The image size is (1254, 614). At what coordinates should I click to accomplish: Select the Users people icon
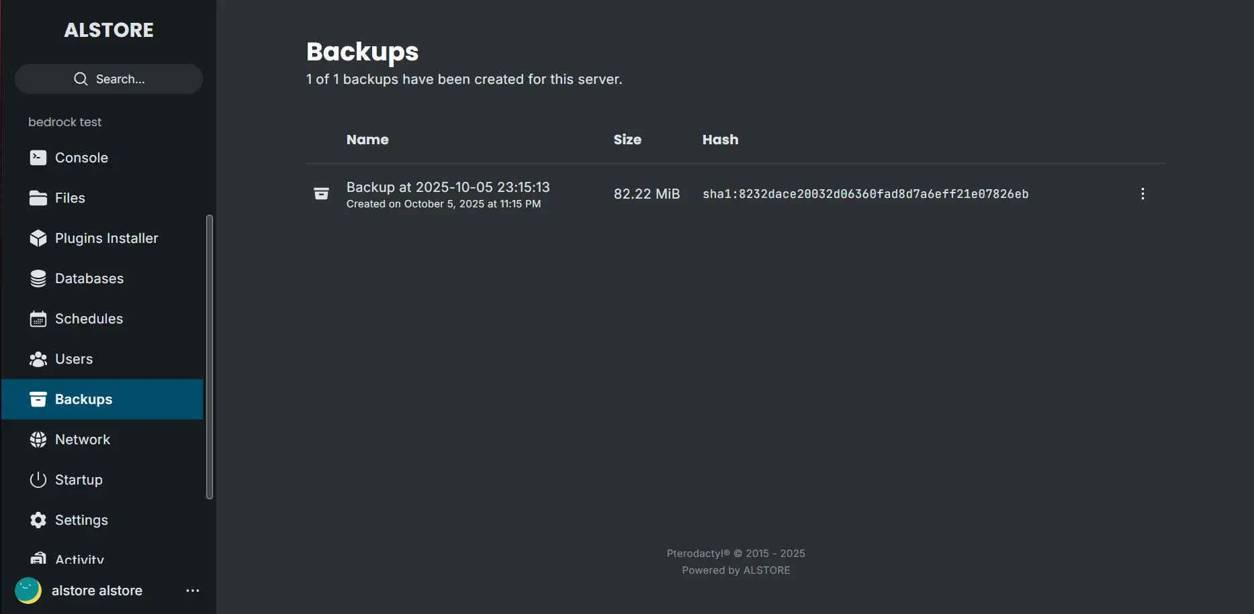pos(38,358)
